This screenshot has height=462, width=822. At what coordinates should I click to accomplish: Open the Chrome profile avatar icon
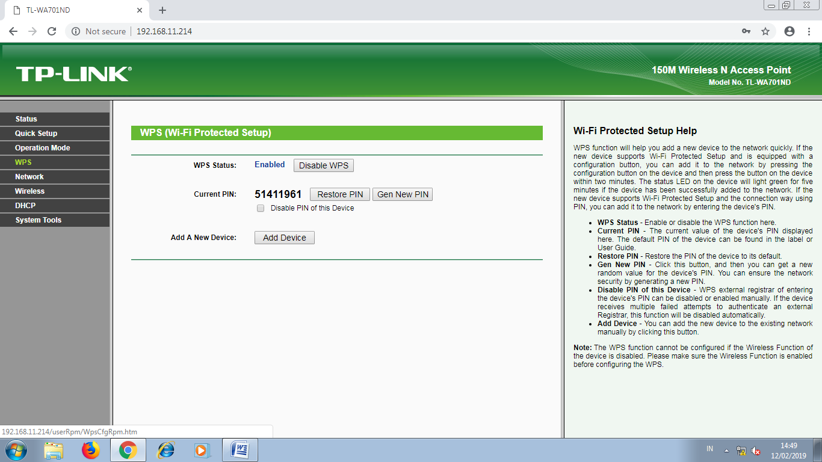pos(790,31)
